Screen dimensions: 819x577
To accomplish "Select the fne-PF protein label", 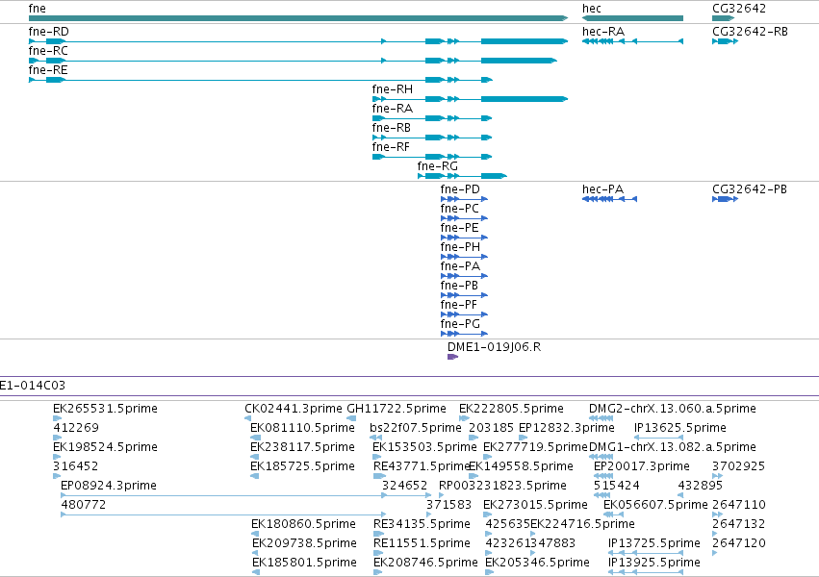I will (459, 305).
